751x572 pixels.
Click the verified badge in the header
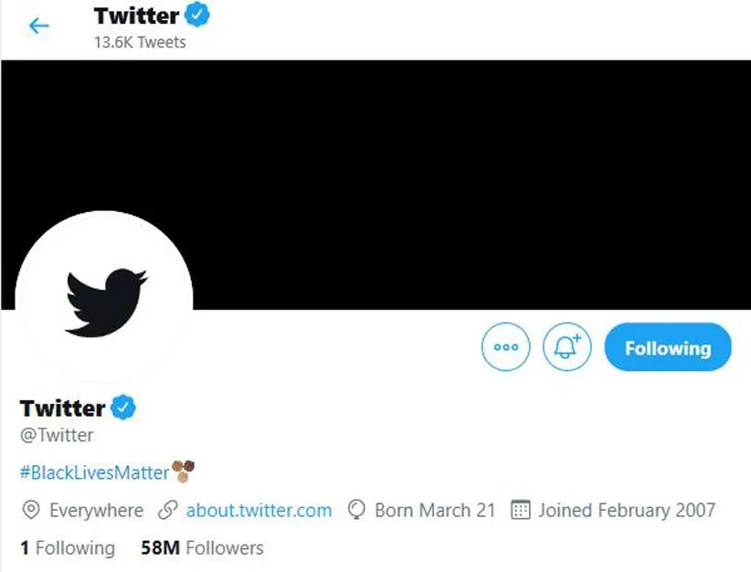pos(197,16)
